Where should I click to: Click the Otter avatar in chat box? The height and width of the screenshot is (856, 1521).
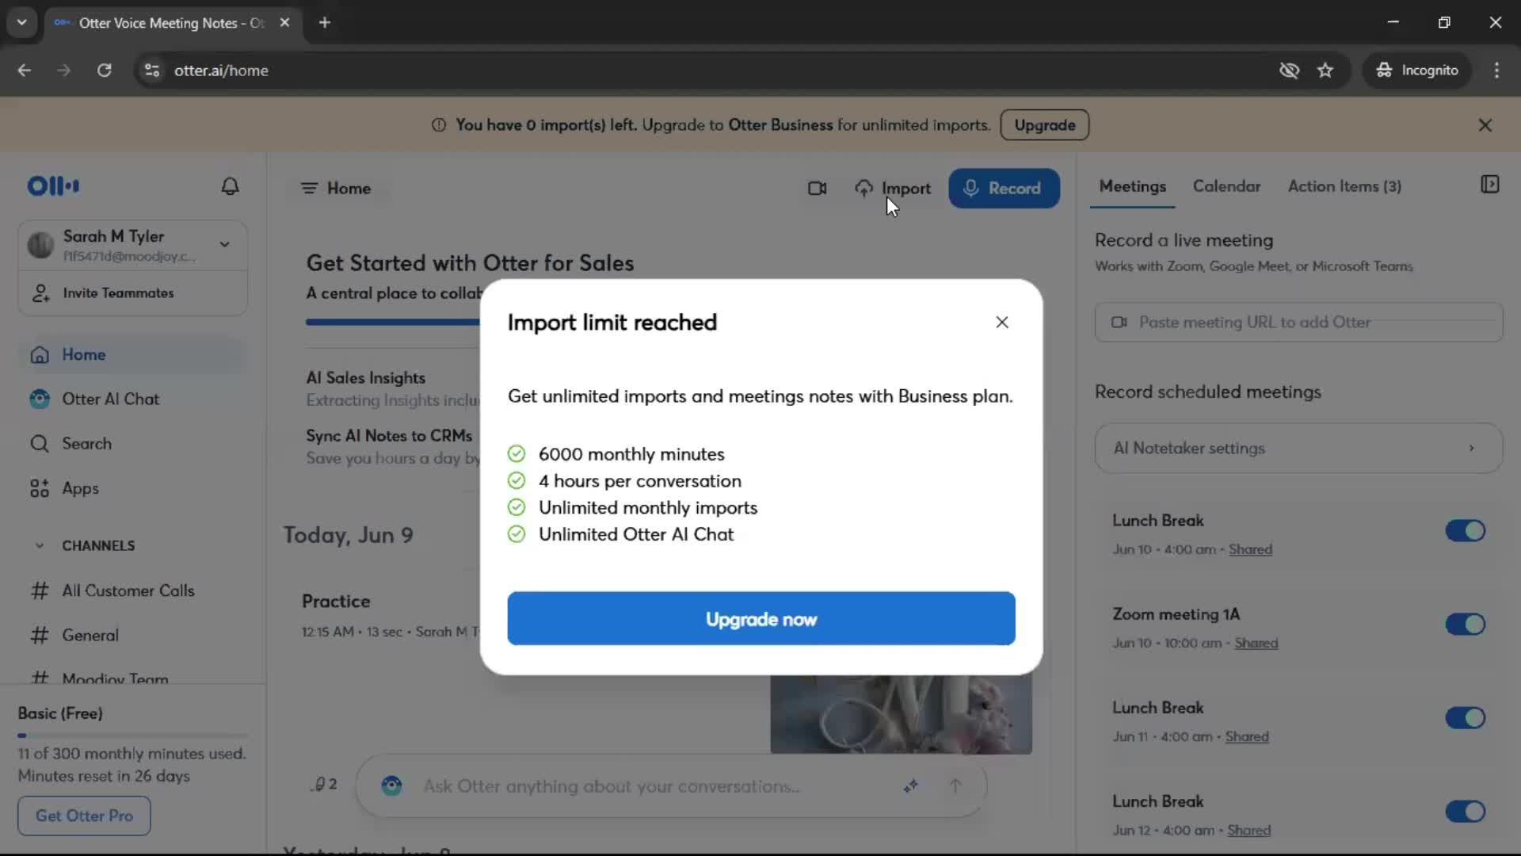click(x=391, y=785)
